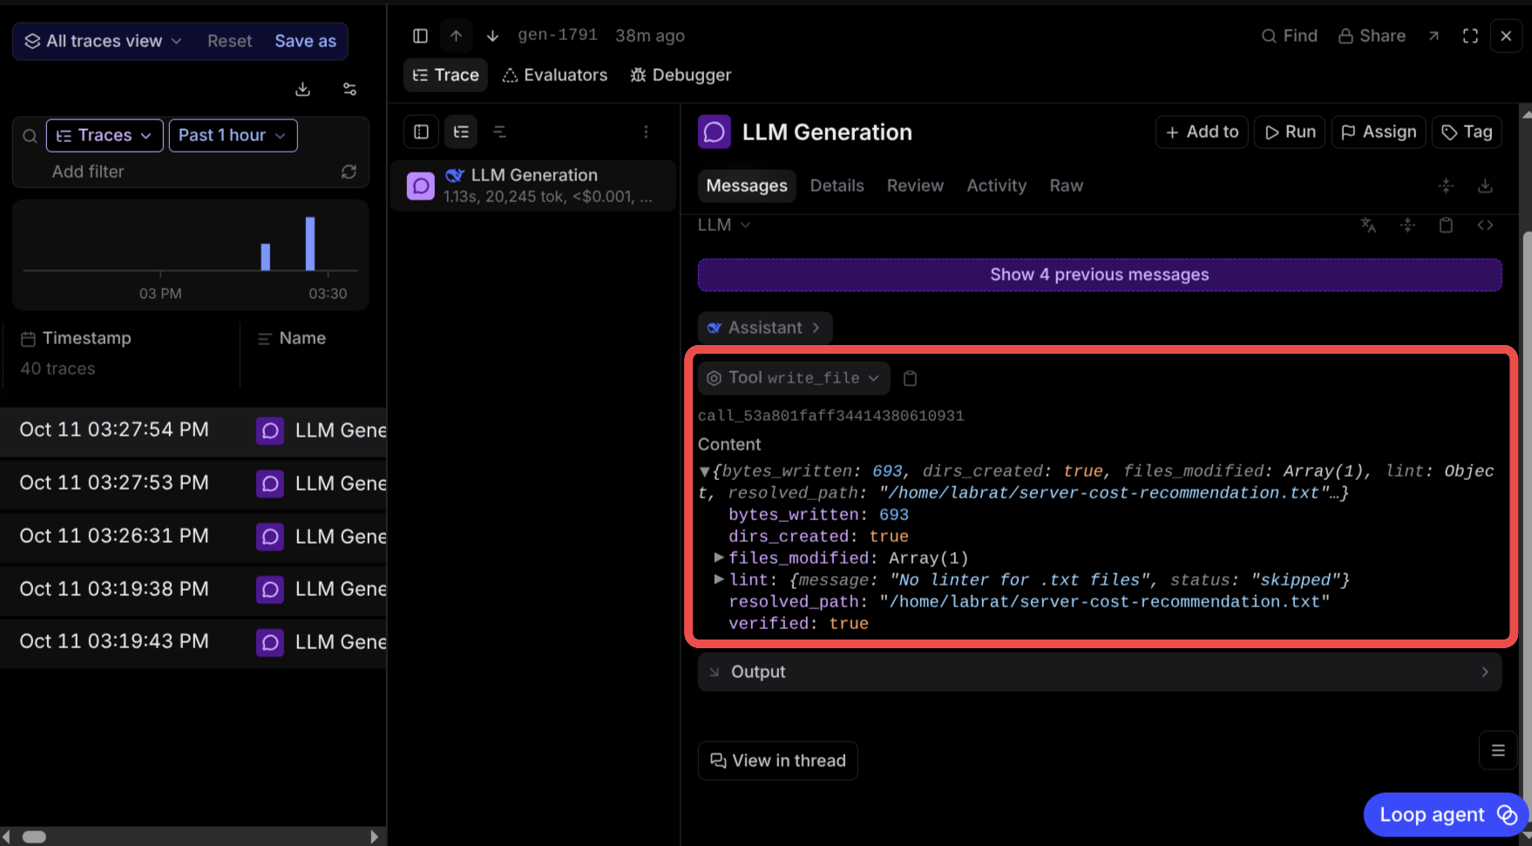Open the Tool write_file dropdown
Viewport: 1532px width, 846px height.
[794, 378]
